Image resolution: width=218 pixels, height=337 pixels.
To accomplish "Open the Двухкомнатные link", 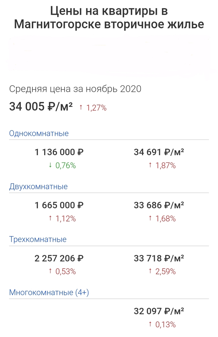I will [x=38, y=186].
